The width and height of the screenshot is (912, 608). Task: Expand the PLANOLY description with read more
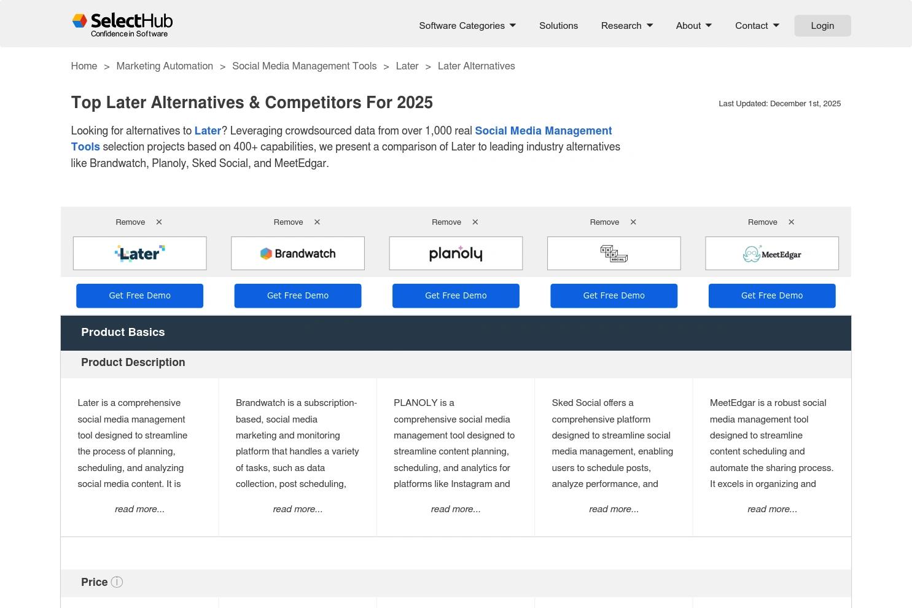456,509
